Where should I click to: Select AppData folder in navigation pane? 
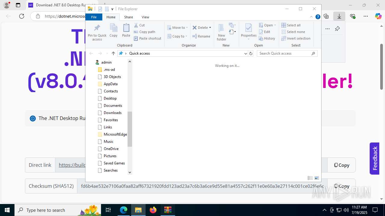click(x=110, y=84)
